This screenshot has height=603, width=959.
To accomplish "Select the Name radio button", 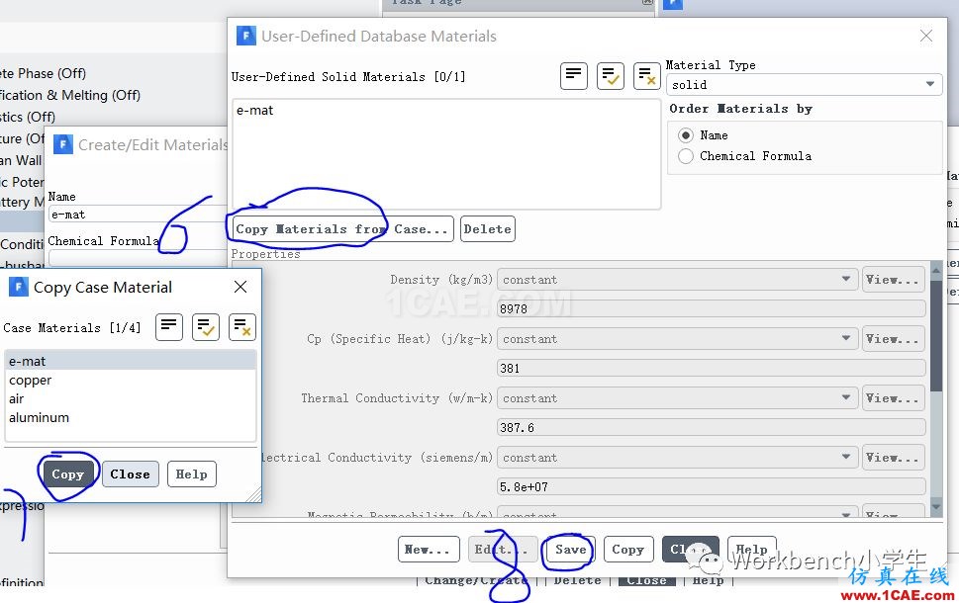I will point(686,135).
